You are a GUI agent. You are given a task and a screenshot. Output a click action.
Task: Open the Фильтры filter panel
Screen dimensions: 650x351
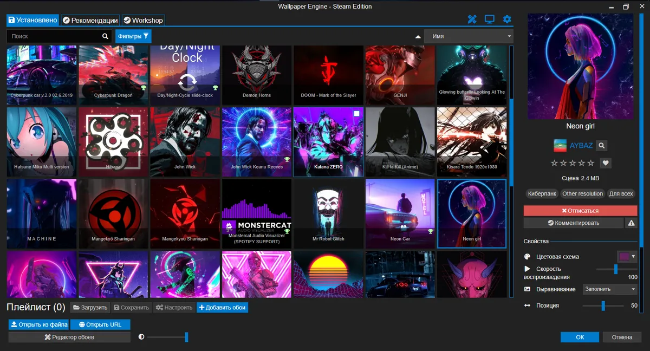[133, 36]
